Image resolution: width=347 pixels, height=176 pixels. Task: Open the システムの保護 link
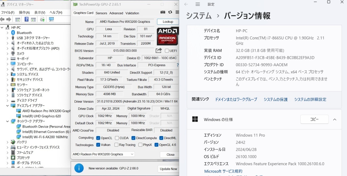[276, 99]
